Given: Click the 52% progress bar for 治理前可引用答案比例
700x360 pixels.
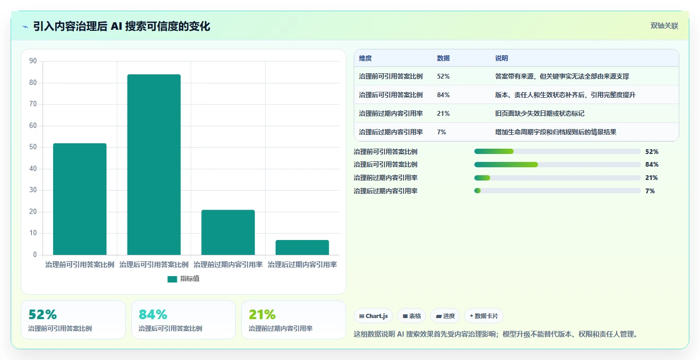Looking at the screenshot, I should coord(558,151).
